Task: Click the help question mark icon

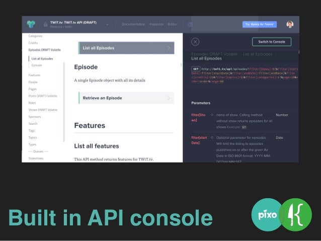Action: coord(190,24)
